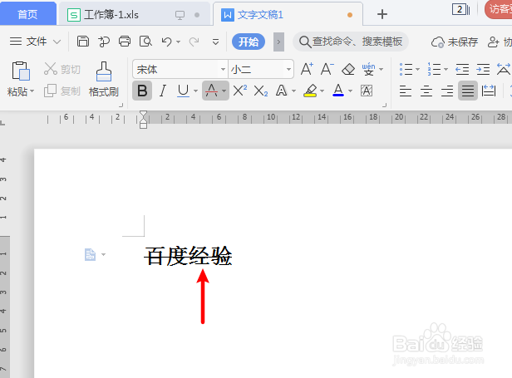Image resolution: width=512 pixels, height=378 pixels.
Task: Expand the highlight color dropdown arrow
Action: [x=322, y=91]
